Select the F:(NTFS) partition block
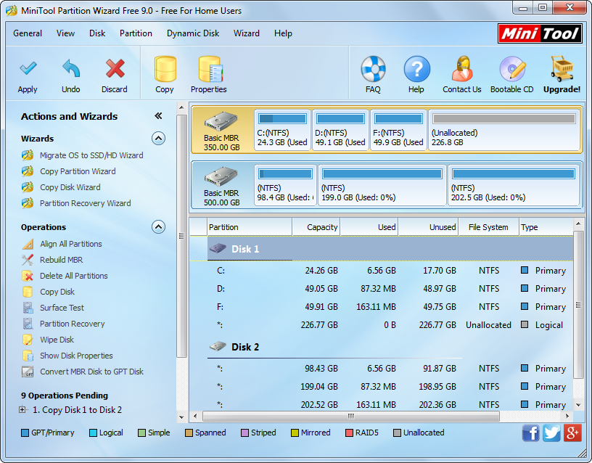The image size is (592, 463). 399,130
